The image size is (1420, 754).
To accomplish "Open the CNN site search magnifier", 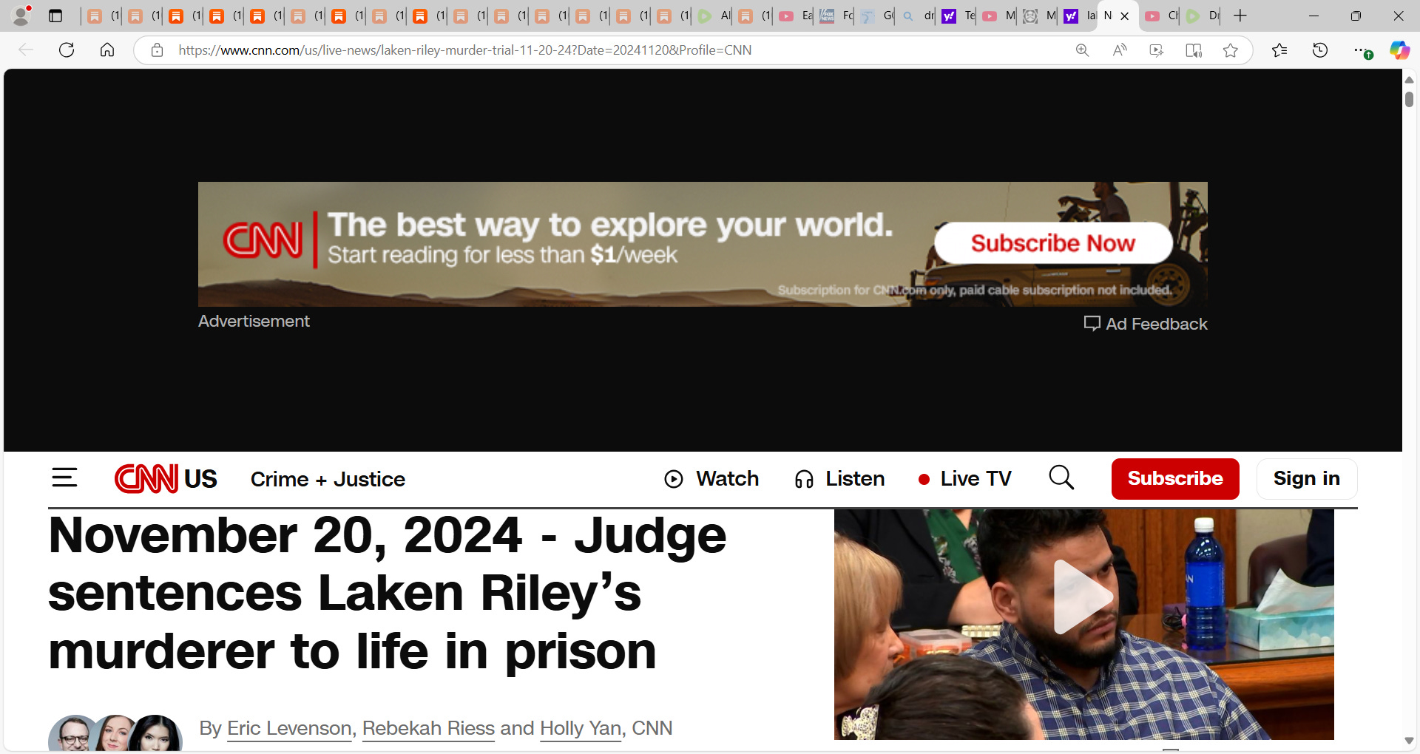I will pyautogui.click(x=1061, y=478).
